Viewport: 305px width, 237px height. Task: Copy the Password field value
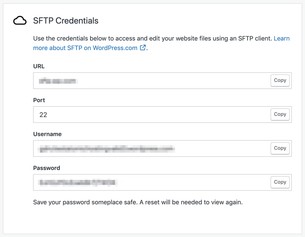280,182
